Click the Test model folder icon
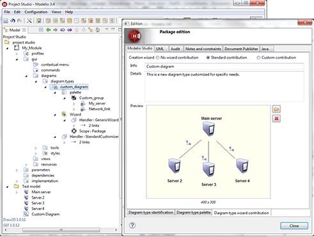Image resolution: width=314 pixels, height=237 pixels. tap(17, 187)
